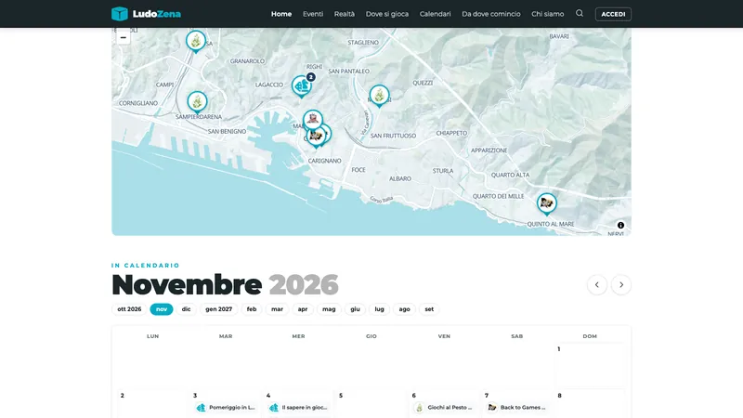This screenshot has width=743, height=418.
Task: Open the map attribution info icon
Action: [x=620, y=225]
